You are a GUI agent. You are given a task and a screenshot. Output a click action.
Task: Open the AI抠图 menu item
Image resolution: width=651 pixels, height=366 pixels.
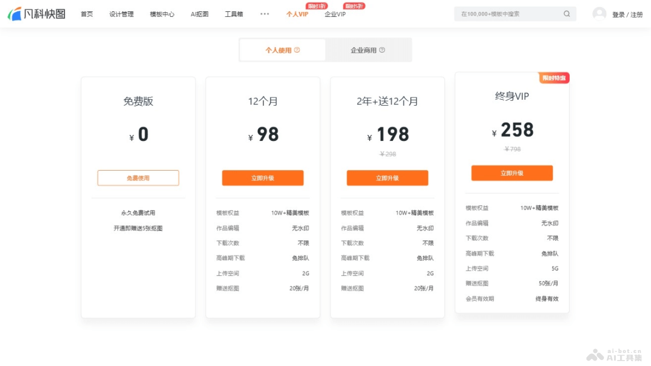coord(199,15)
